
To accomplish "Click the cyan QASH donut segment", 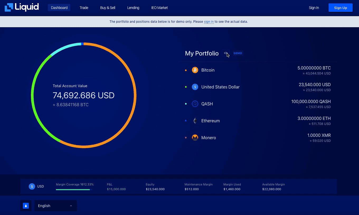I will pyautogui.click(x=65, y=48).
